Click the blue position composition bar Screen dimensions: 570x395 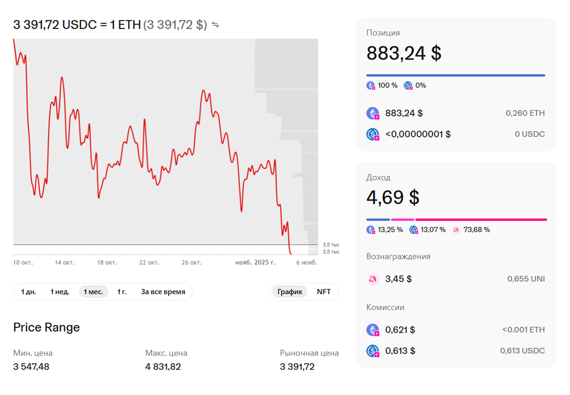(x=455, y=75)
